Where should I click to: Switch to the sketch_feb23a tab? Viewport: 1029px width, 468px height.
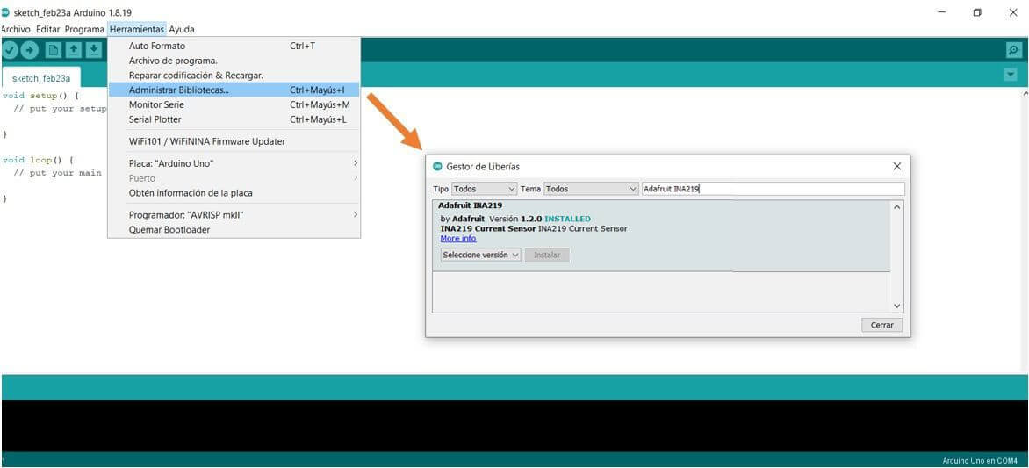[x=41, y=77]
